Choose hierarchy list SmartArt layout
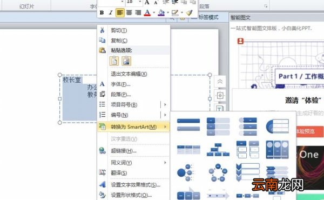This screenshot has height=200, width=324. click(x=248, y=149)
